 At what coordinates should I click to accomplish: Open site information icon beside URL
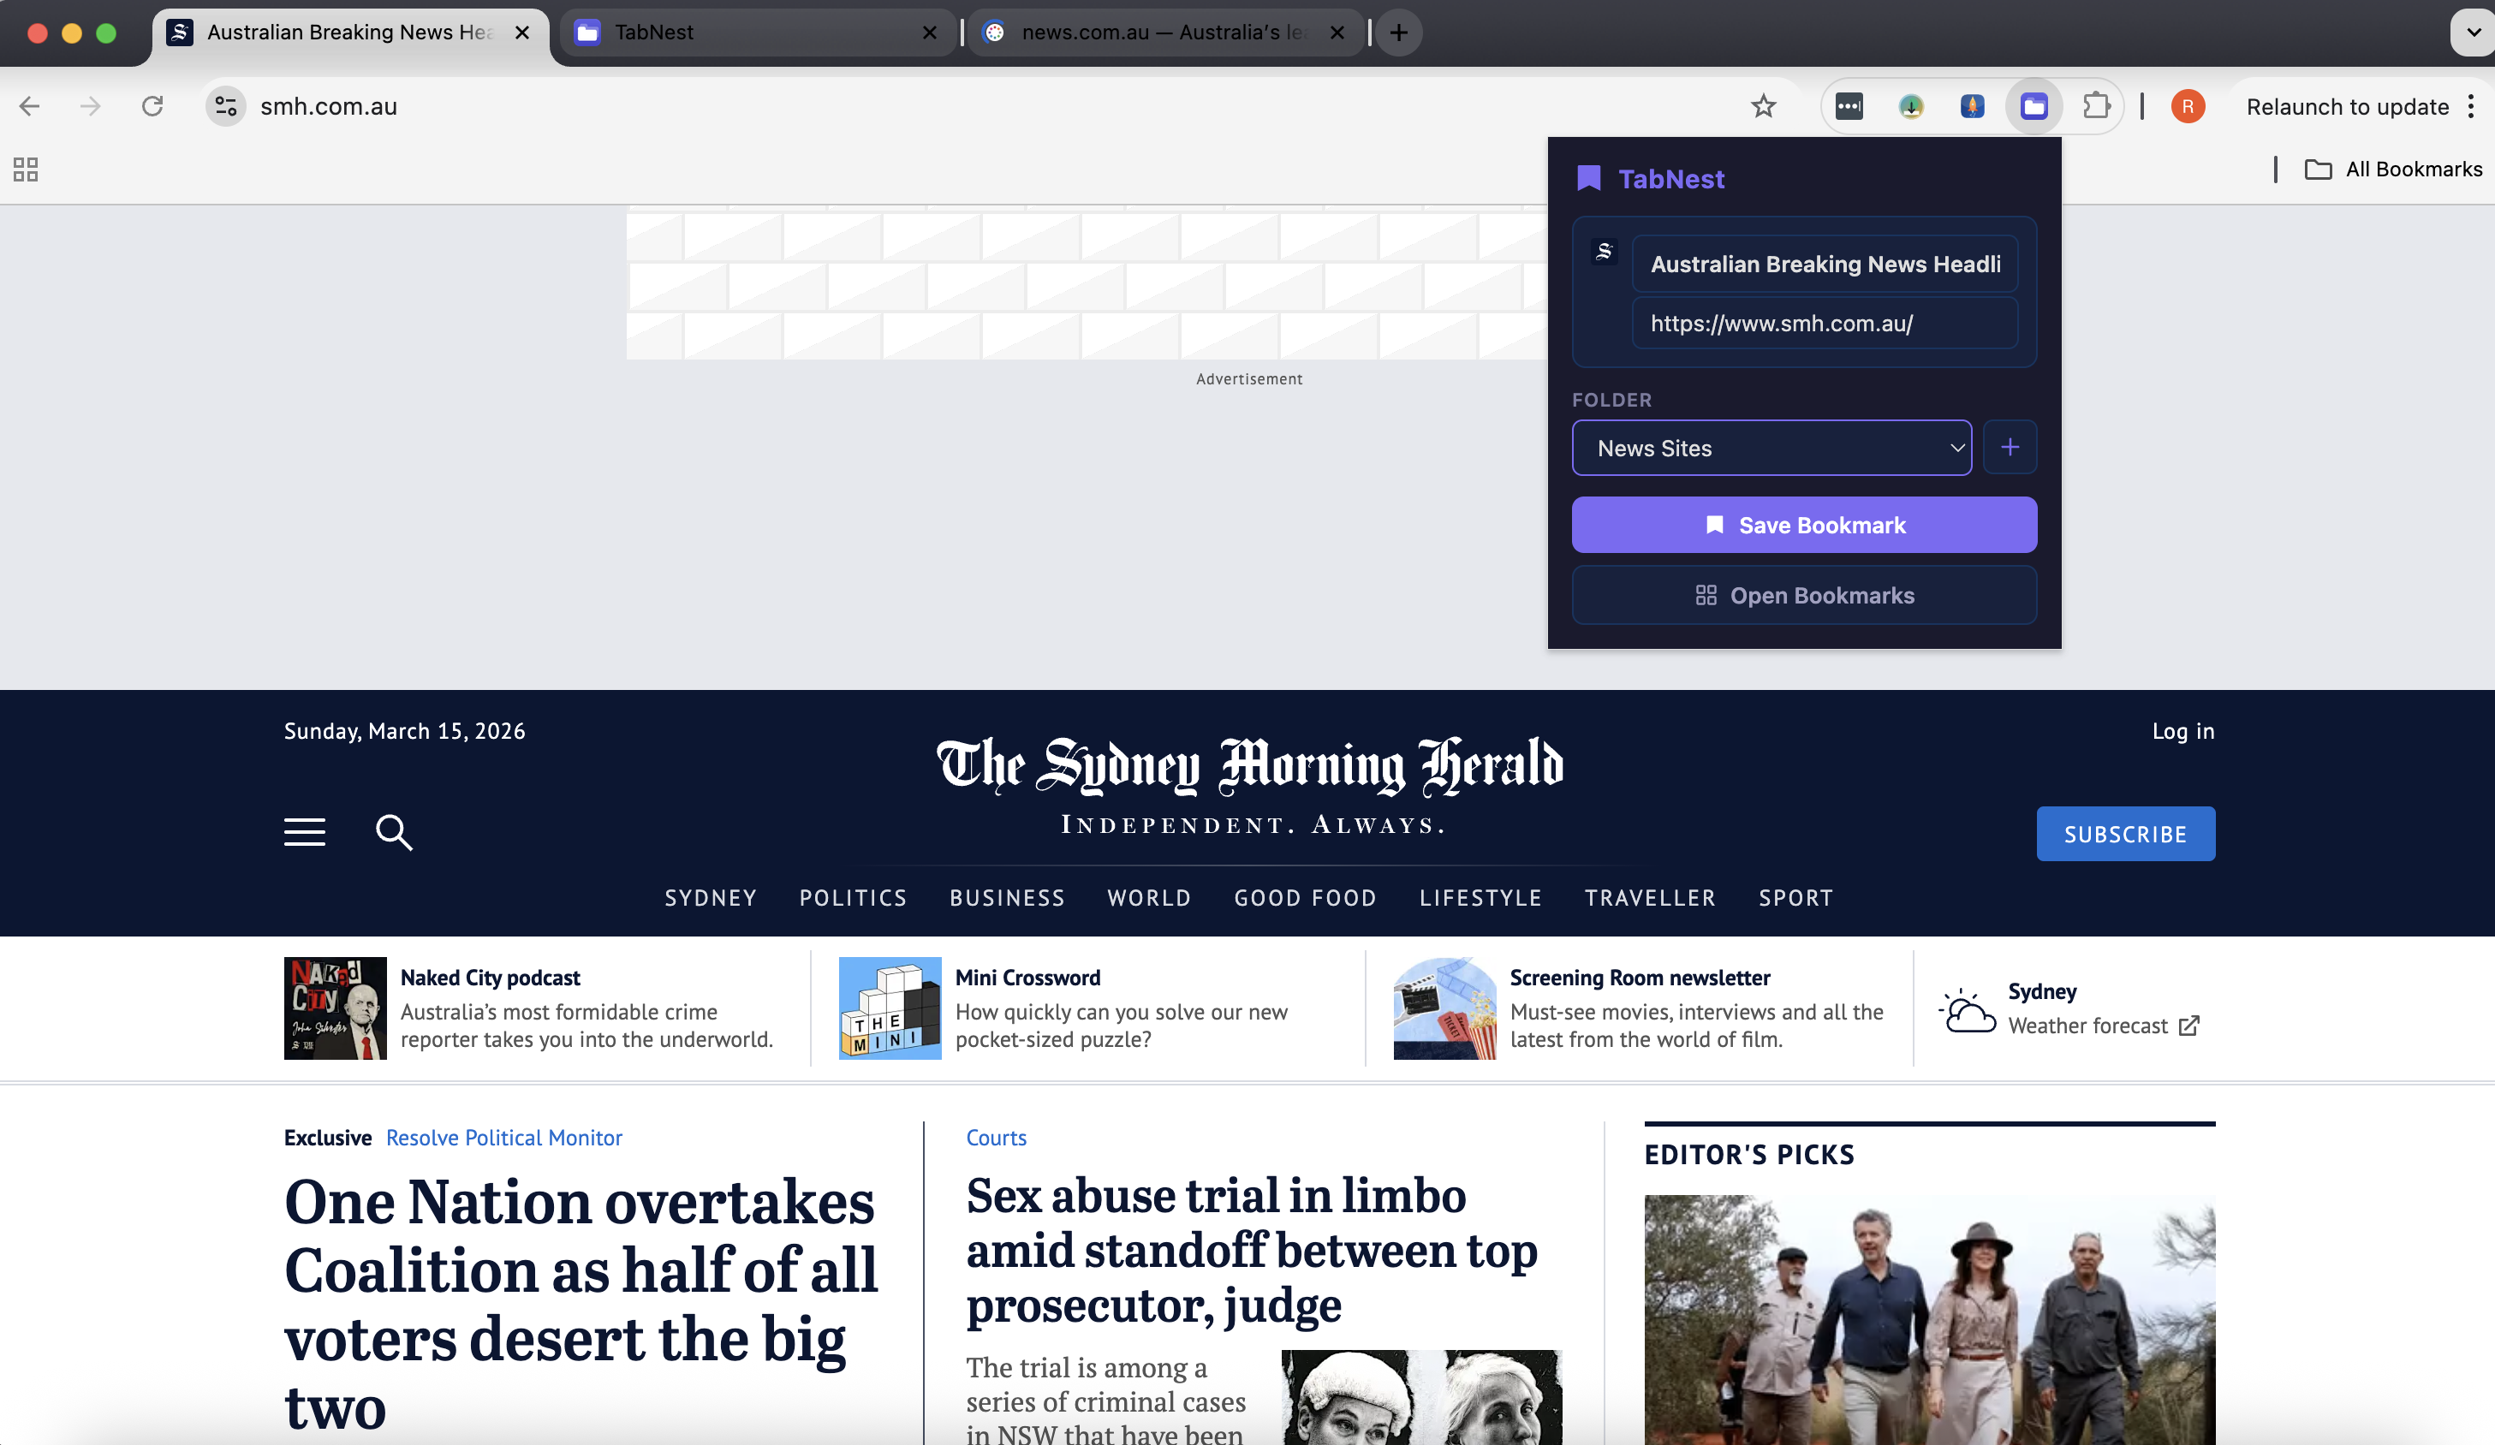(226, 106)
